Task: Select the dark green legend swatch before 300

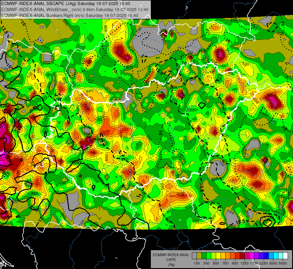Action: (x=204, y=256)
